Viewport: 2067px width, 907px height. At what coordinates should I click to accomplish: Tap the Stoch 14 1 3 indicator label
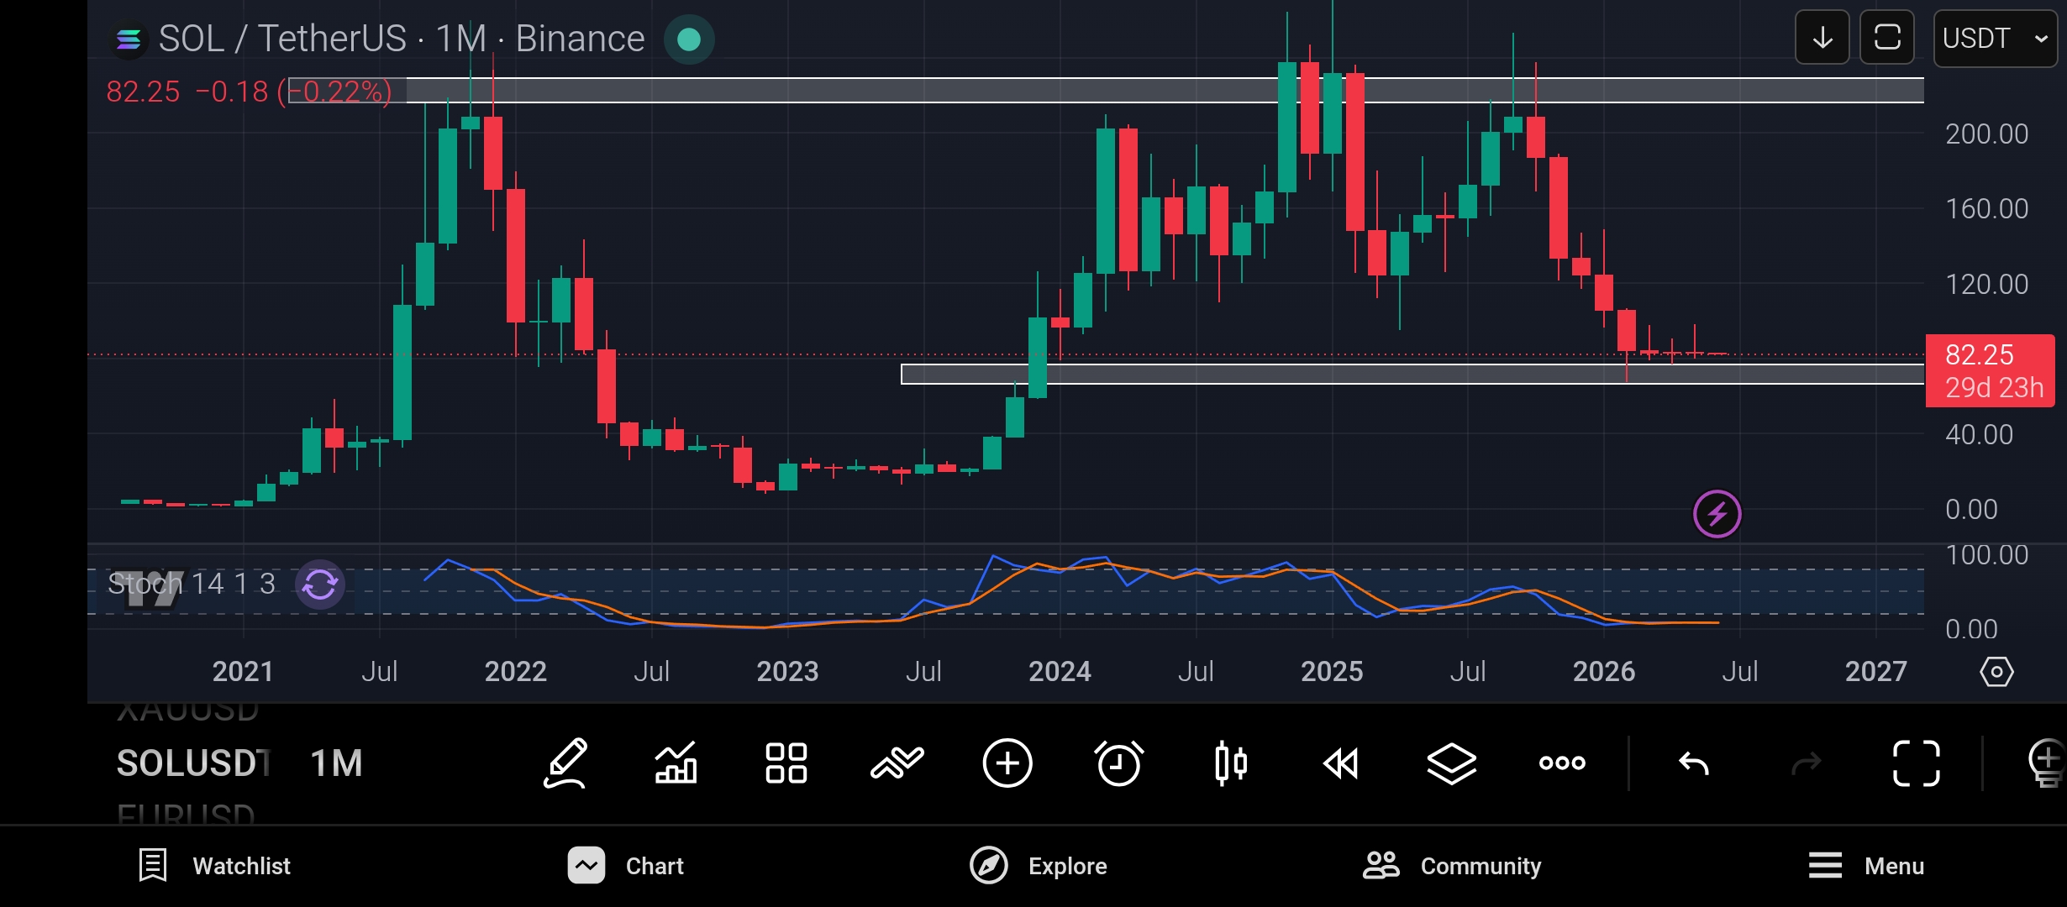pyautogui.click(x=192, y=584)
